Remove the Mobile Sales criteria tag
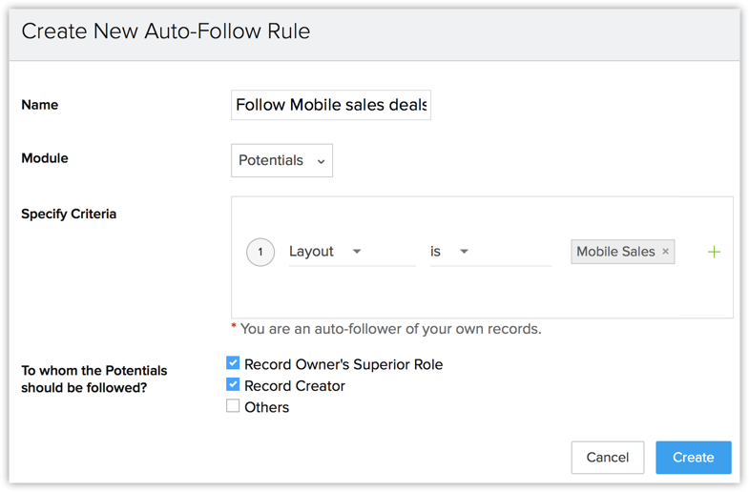The height and width of the screenshot is (492, 749). [x=666, y=252]
